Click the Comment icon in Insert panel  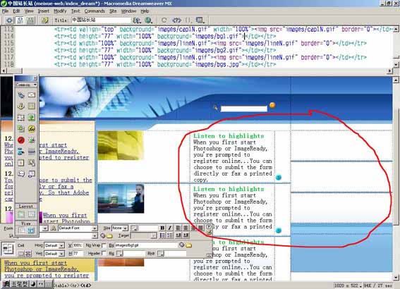coord(21,174)
